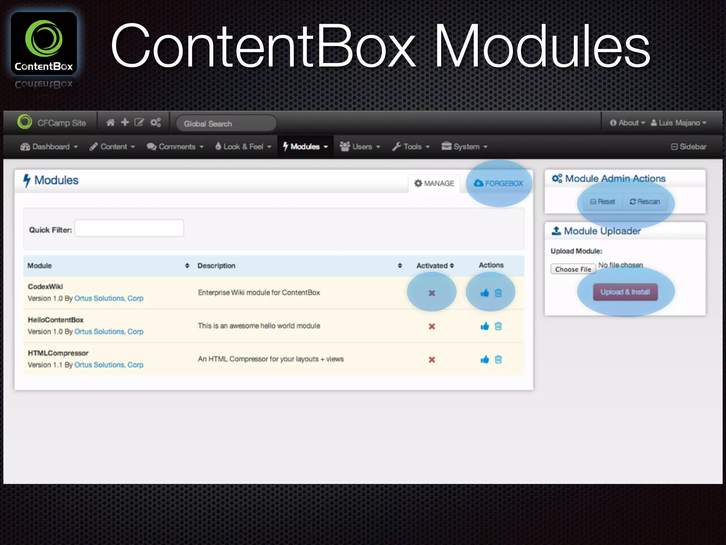Click the Actions column header
This screenshot has width=726, height=545.
click(491, 265)
